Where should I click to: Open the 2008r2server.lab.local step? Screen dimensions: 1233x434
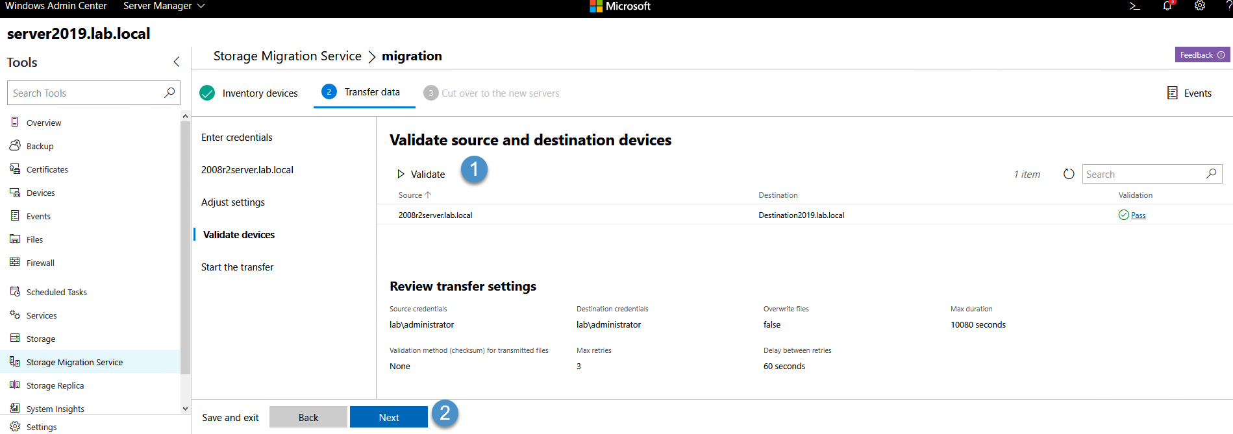pos(247,169)
